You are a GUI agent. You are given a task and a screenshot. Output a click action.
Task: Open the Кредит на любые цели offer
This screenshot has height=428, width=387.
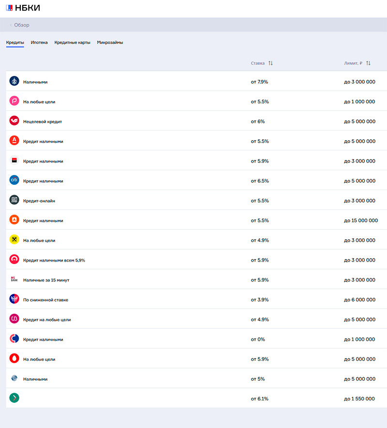coord(47,320)
